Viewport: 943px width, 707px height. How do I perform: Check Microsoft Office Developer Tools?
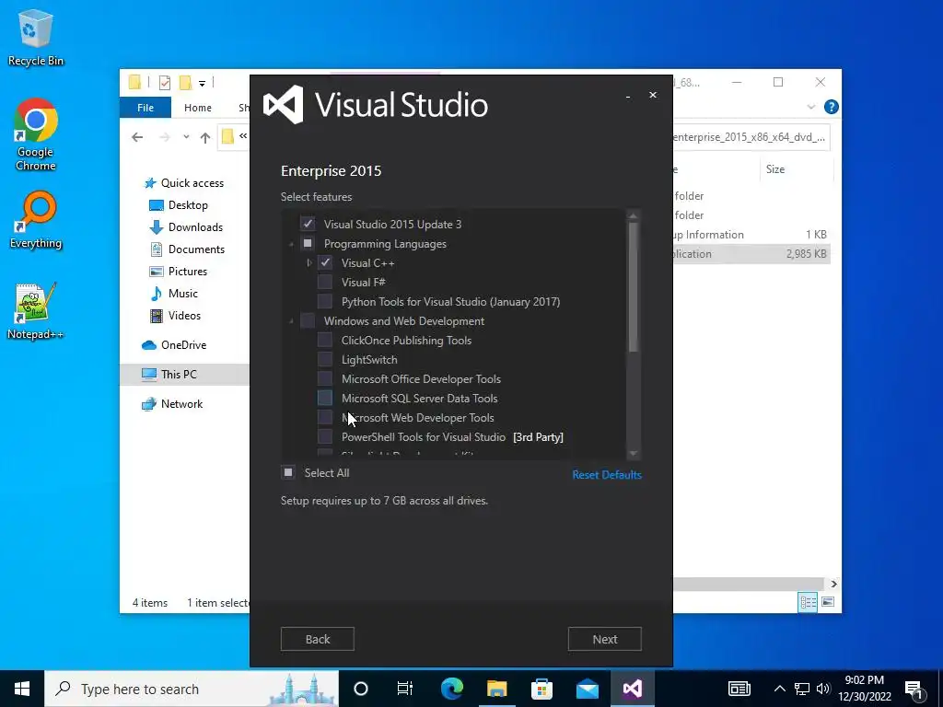325,378
